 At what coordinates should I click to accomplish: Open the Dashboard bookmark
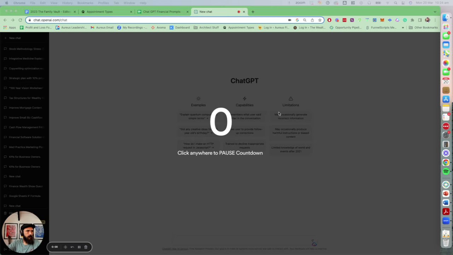click(179, 27)
